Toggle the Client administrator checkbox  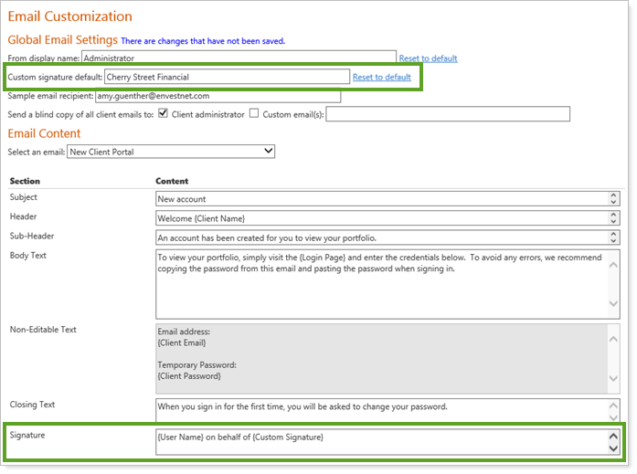pyautogui.click(x=163, y=114)
